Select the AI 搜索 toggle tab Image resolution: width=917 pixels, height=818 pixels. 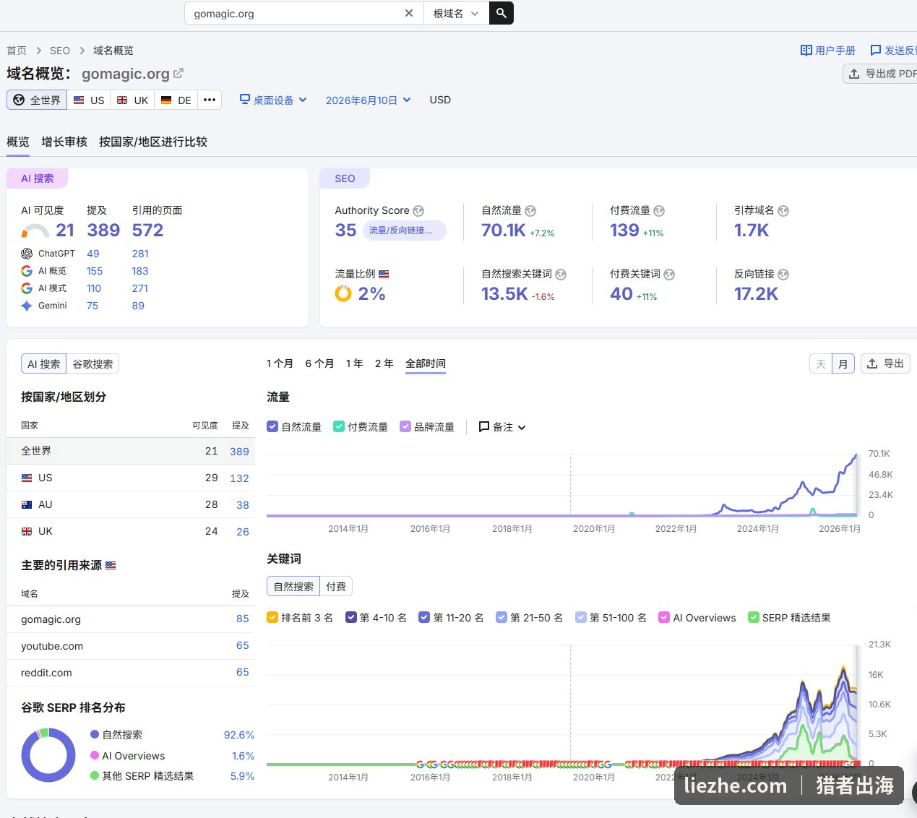tap(44, 363)
